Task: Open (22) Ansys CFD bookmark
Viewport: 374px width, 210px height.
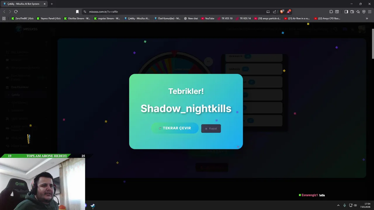Action: point(327,18)
